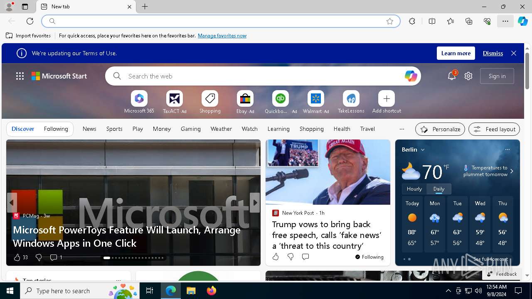Launch Copilot from the toolbar
The width and height of the screenshot is (532, 299).
pos(522,21)
